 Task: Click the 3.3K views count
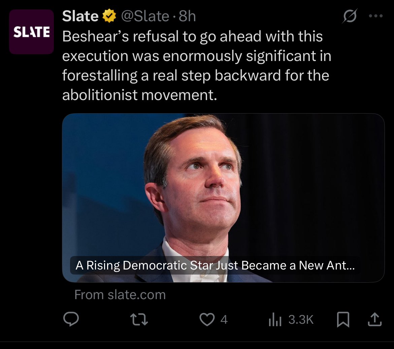click(x=301, y=320)
